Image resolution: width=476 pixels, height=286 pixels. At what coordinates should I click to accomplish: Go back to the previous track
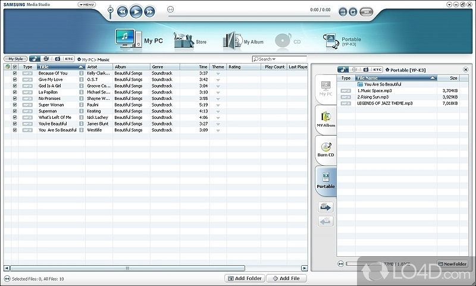point(122,11)
